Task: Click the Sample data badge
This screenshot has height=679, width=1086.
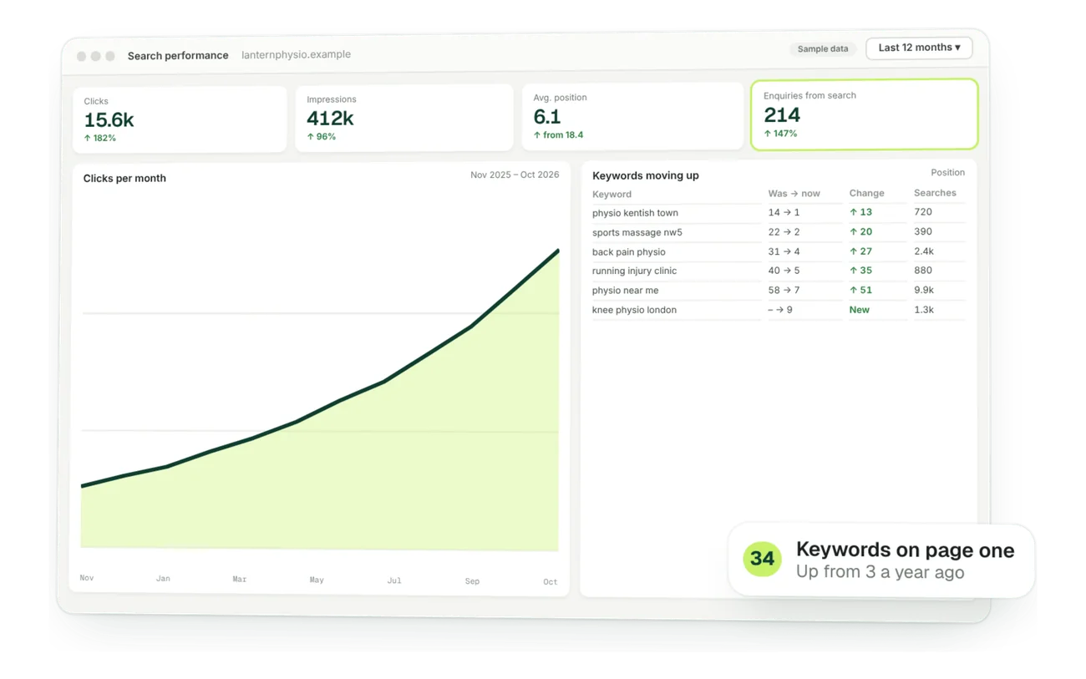Action: pyautogui.click(x=822, y=48)
